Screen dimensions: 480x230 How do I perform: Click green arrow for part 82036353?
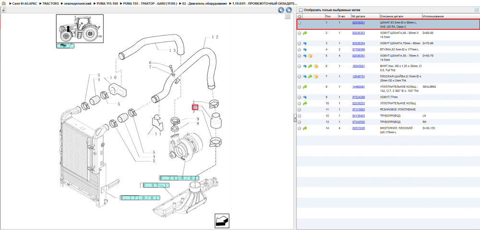305,33
